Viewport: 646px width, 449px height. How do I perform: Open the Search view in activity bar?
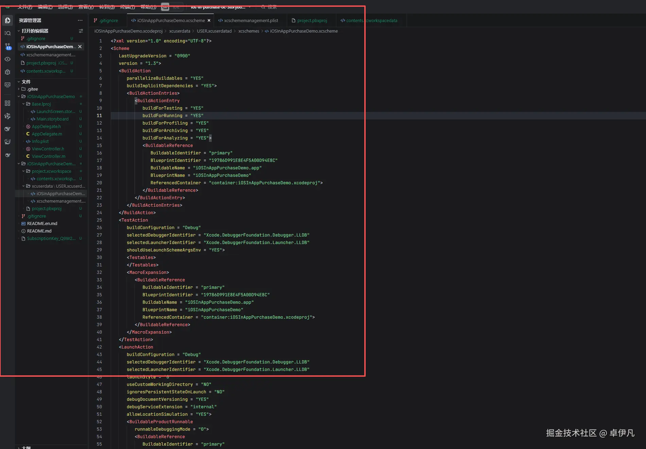[7, 33]
